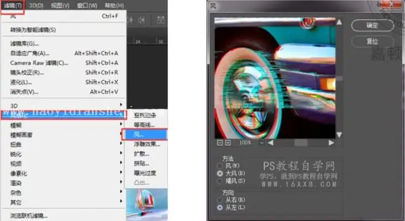Close the 风 dialog window

click(391, 4)
